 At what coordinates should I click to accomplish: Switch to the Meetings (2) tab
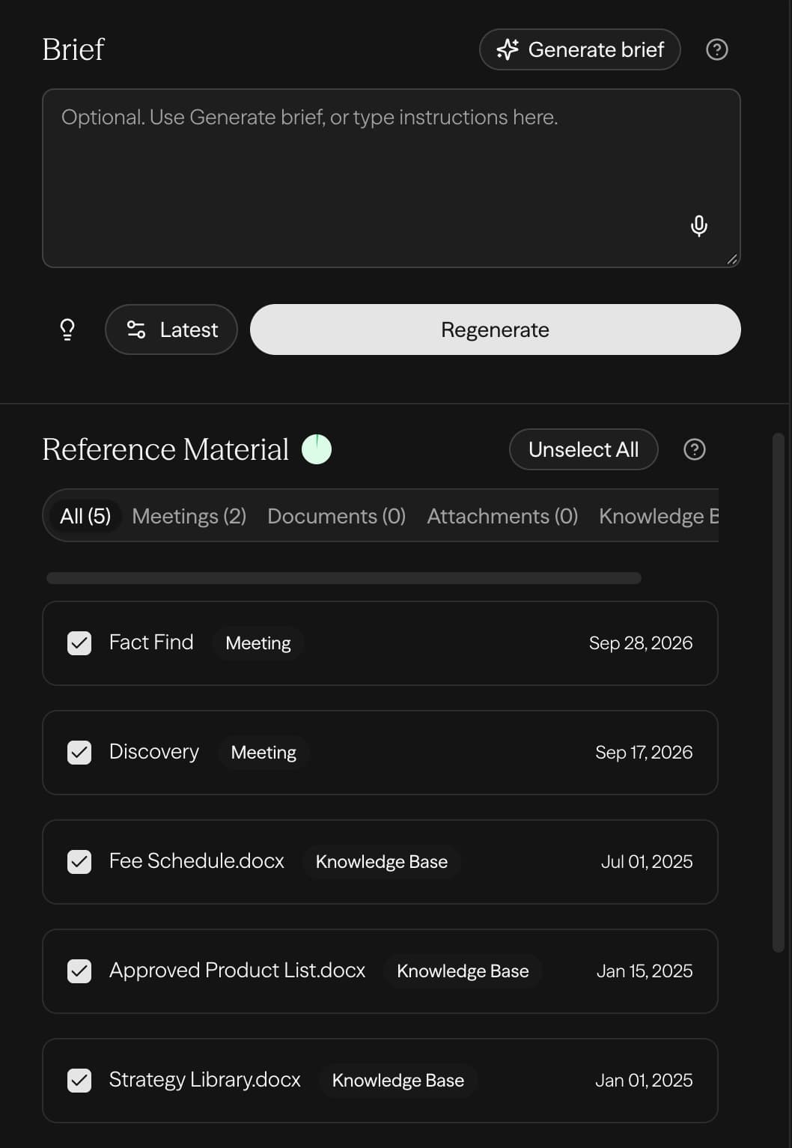coord(189,516)
